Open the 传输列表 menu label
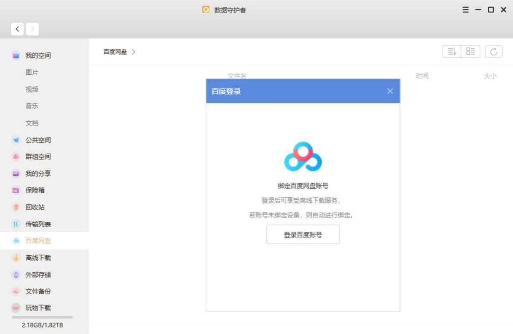Screen dimensions: 513x334 point(38,224)
